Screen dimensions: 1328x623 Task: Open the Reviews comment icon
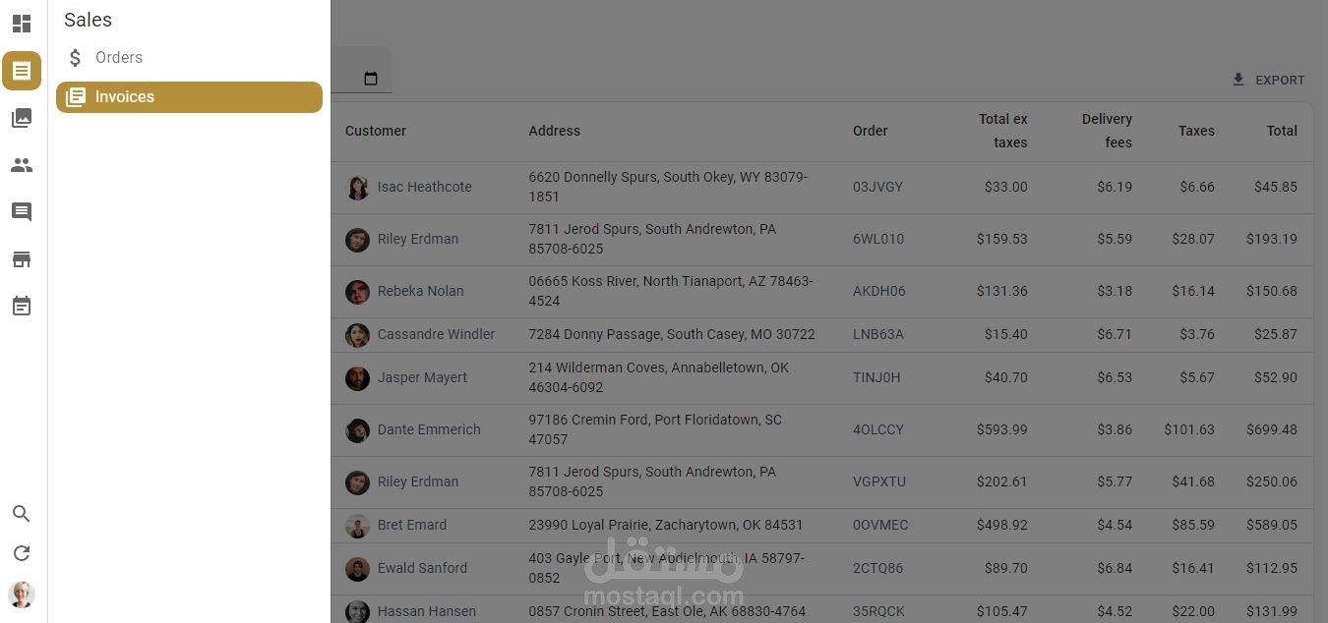(x=22, y=212)
